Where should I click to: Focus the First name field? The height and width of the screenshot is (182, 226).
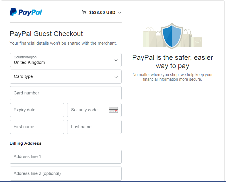[37, 127]
